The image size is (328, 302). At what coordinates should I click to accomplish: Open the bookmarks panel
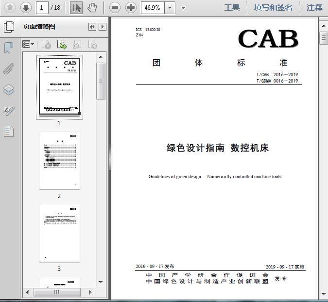point(9,48)
